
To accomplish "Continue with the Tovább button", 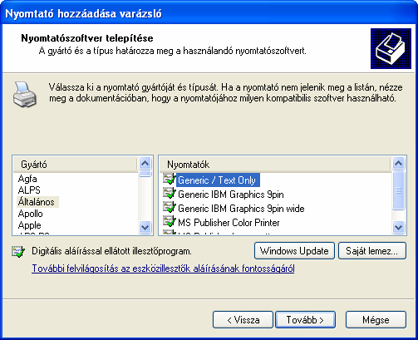I will point(305,320).
